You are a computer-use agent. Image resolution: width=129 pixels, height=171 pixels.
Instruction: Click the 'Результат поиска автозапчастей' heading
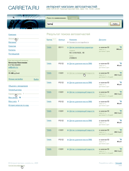pyautogui.click(x=68, y=34)
